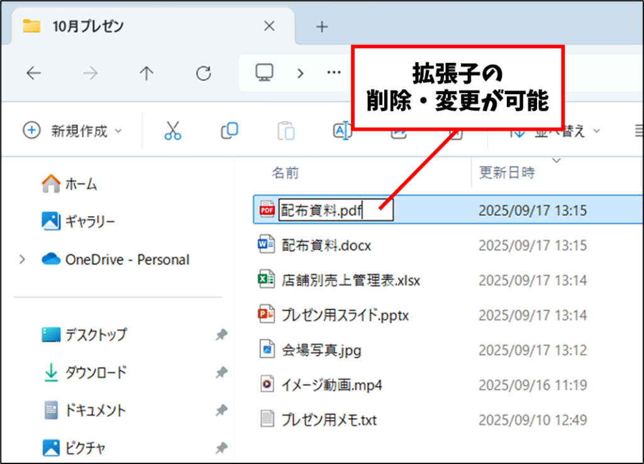This screenshot has width=644, height=464.
Task: Navigate up one folder level
Action: (147, 73)
